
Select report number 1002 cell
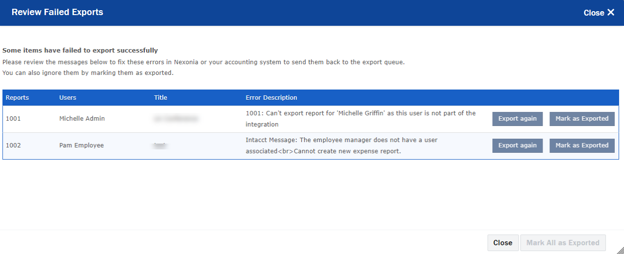pos(13,145)
